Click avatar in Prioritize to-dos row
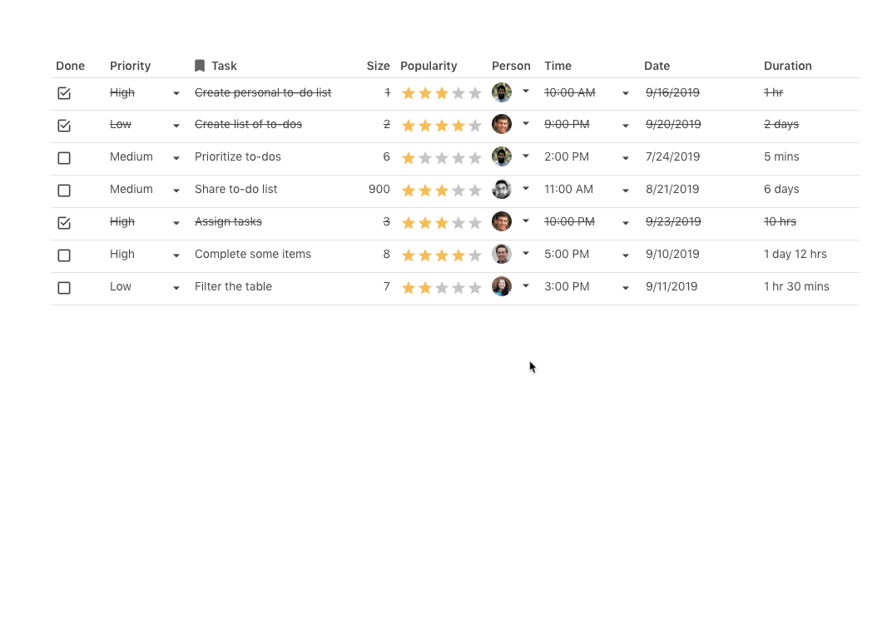Viewport: 877px width, 620px height. click(x=501, y=157)
